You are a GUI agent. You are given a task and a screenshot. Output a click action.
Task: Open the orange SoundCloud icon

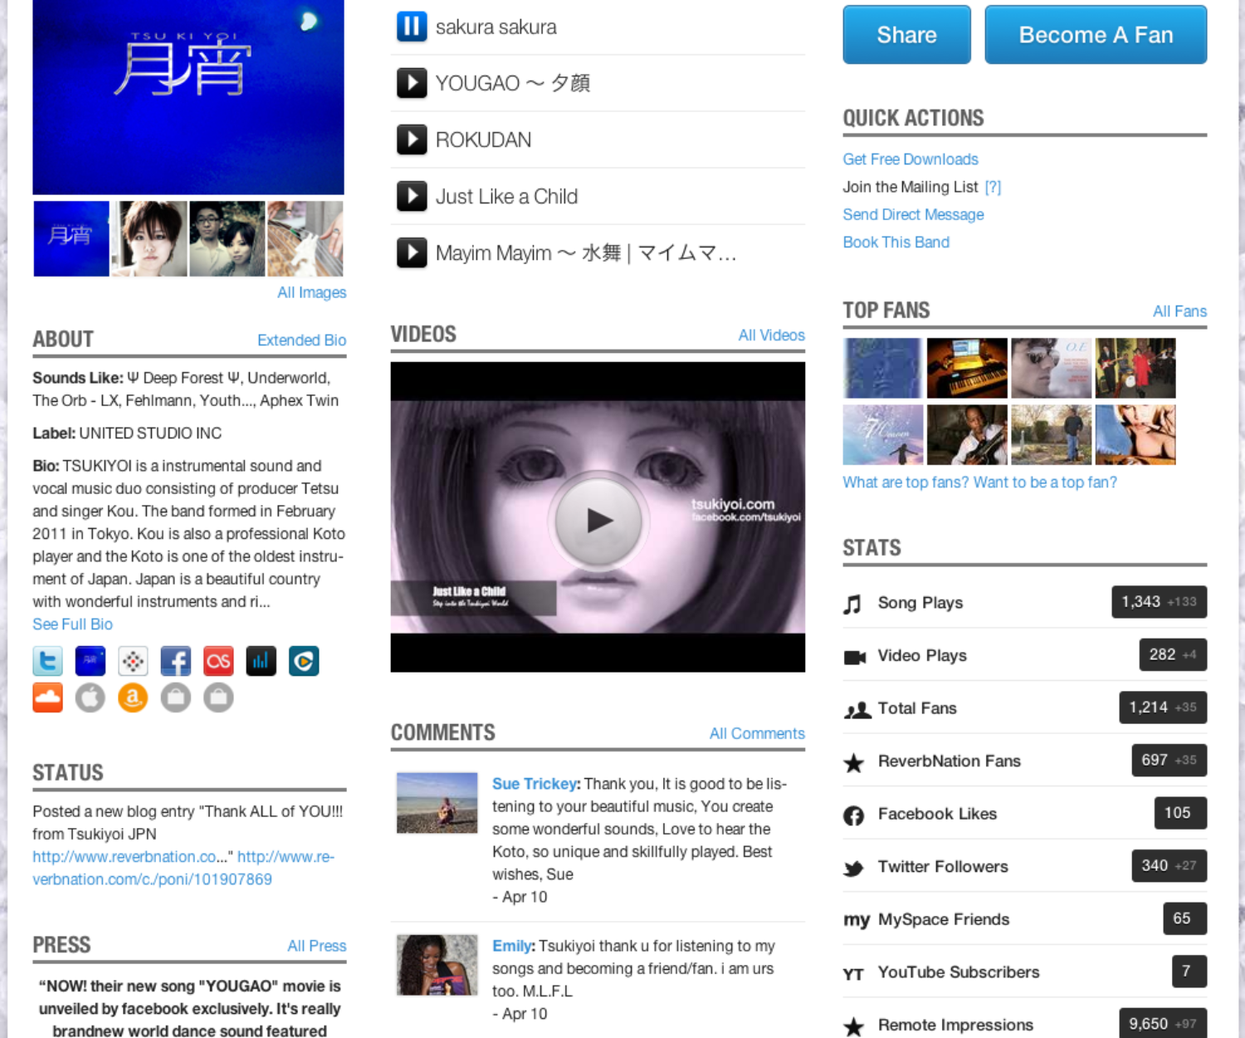click(48, 698)
